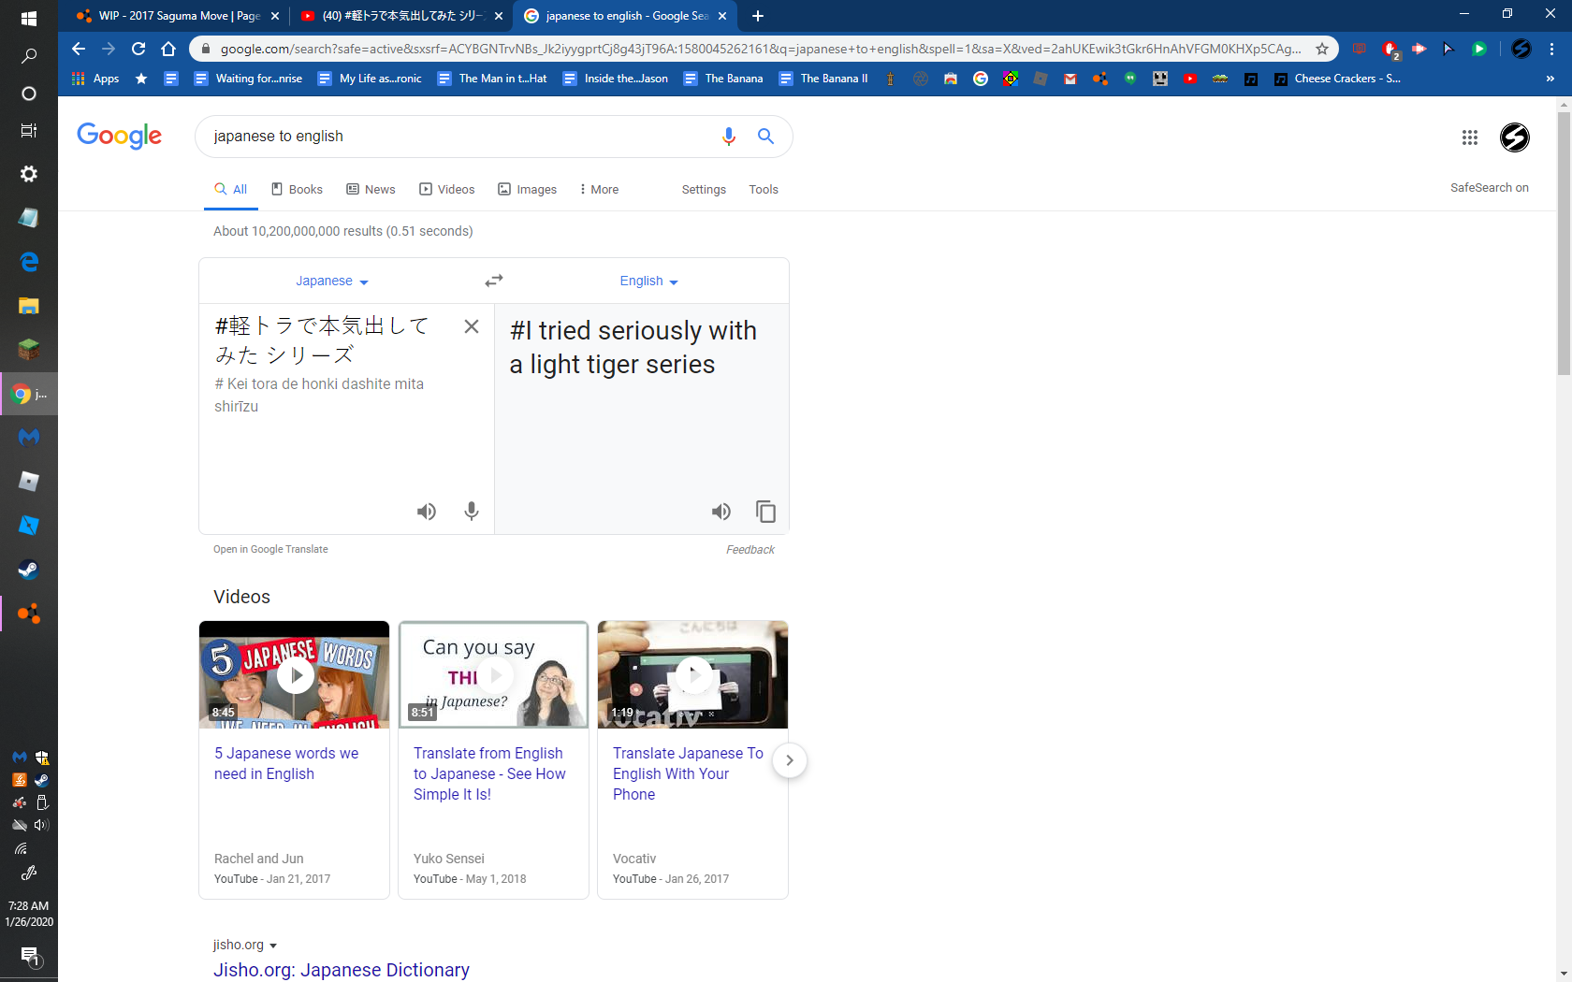Screen dimensions: 1572x982
Task: Click the green play extension icon
Action: 1479,49
